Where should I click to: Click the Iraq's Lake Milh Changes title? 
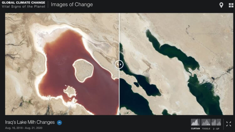tap(30, 122)
